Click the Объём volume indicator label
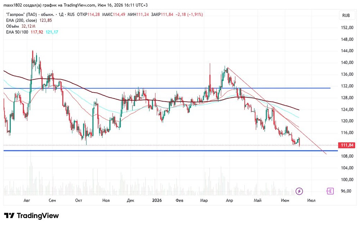 13,26
